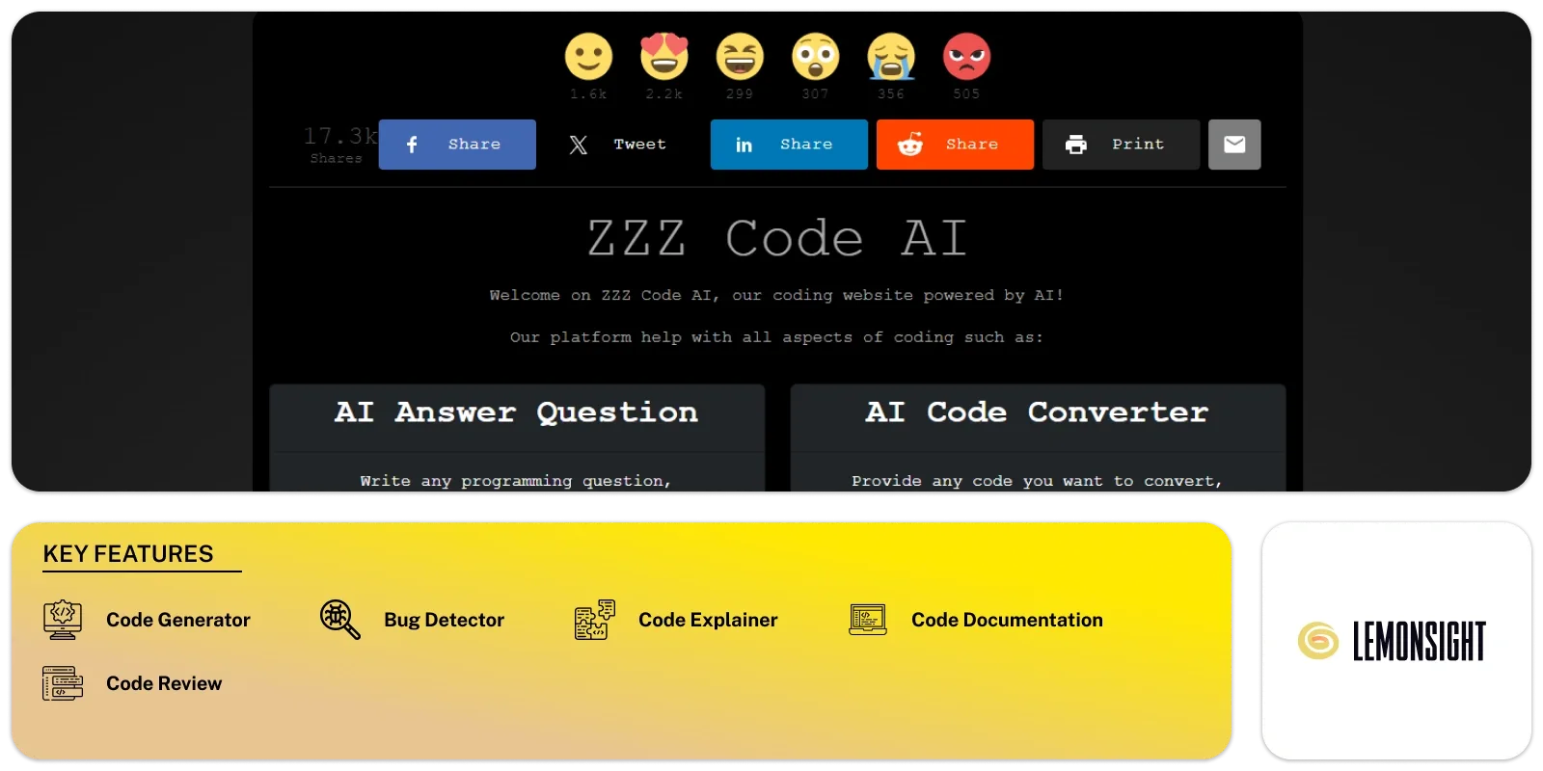Click the Code Documentation label
1543x771 pixels.
pyautogui.click(x=1007, y=620)
